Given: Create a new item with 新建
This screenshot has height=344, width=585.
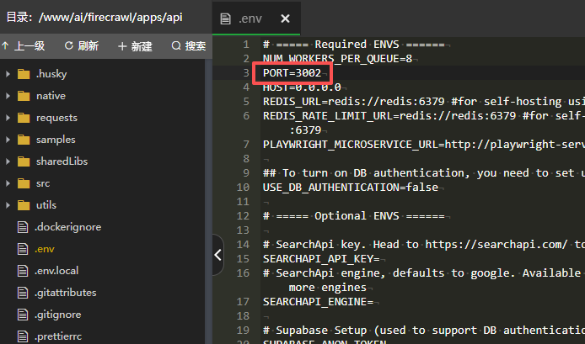Looking at the screenshot, I should (137, 46).
